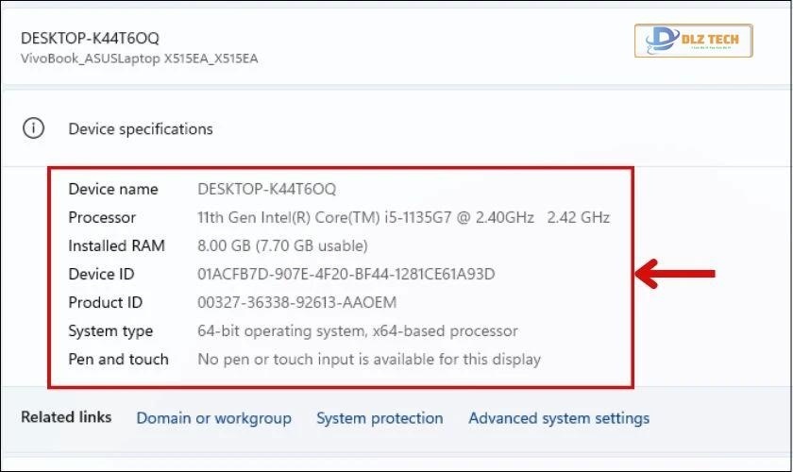793x472 pixels.
Task: Click the Installed RAM row label
Action: [x=116, y=245]
